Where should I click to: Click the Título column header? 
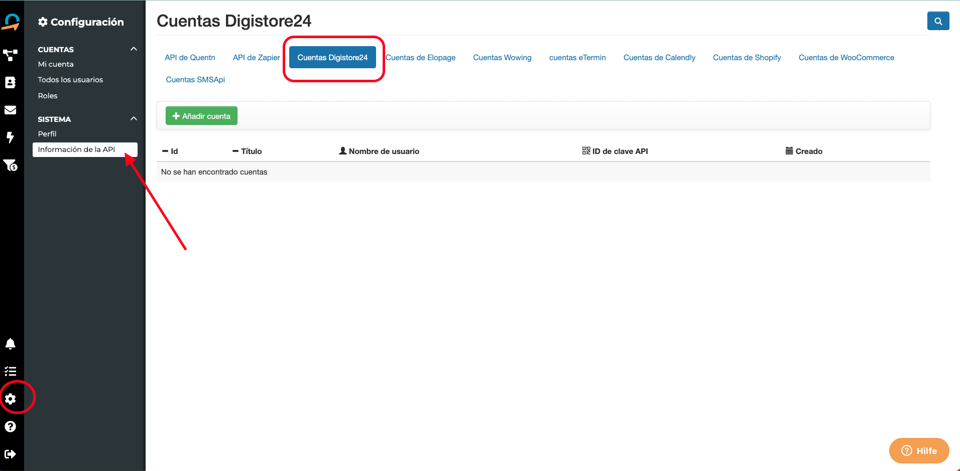(x=247, y=151)
